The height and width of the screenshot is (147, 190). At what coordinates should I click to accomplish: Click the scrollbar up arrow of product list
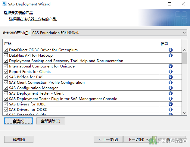tap(184, 50)
